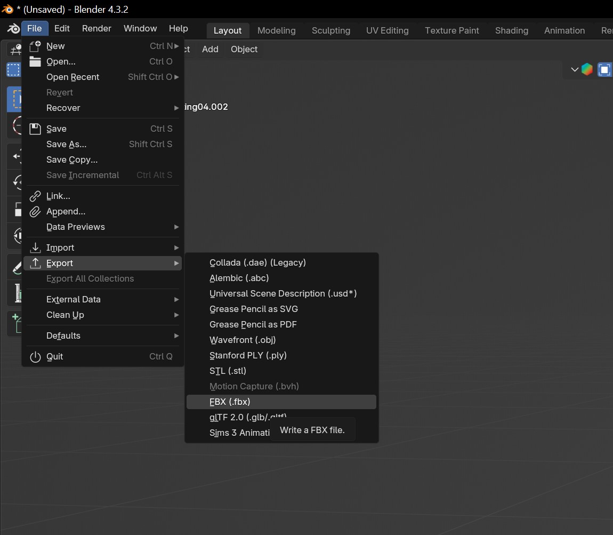Choose Save from the File menu
Viewport: 613px width, 535px height.
(x=102, y=129)
